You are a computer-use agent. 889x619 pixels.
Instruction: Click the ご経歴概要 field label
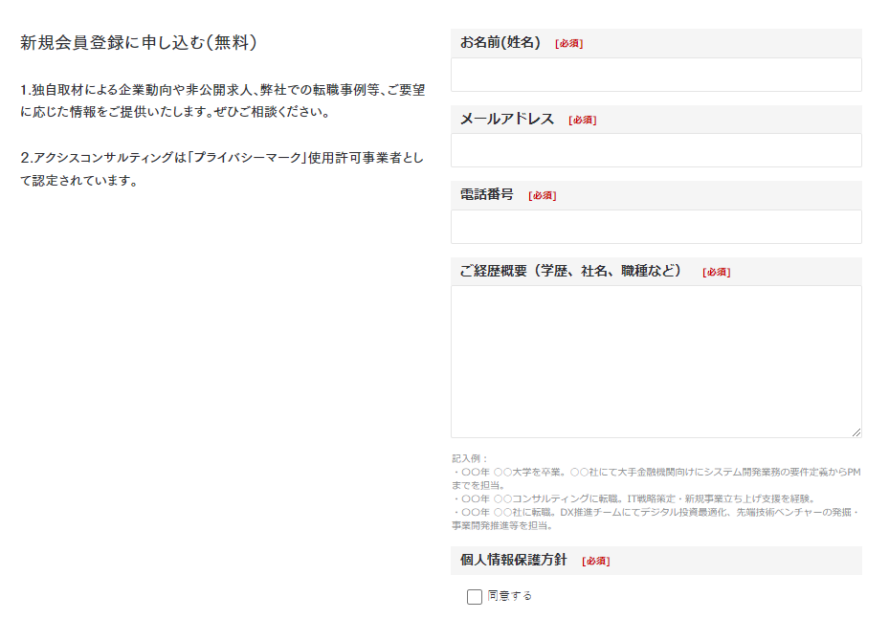coord(570,272)
